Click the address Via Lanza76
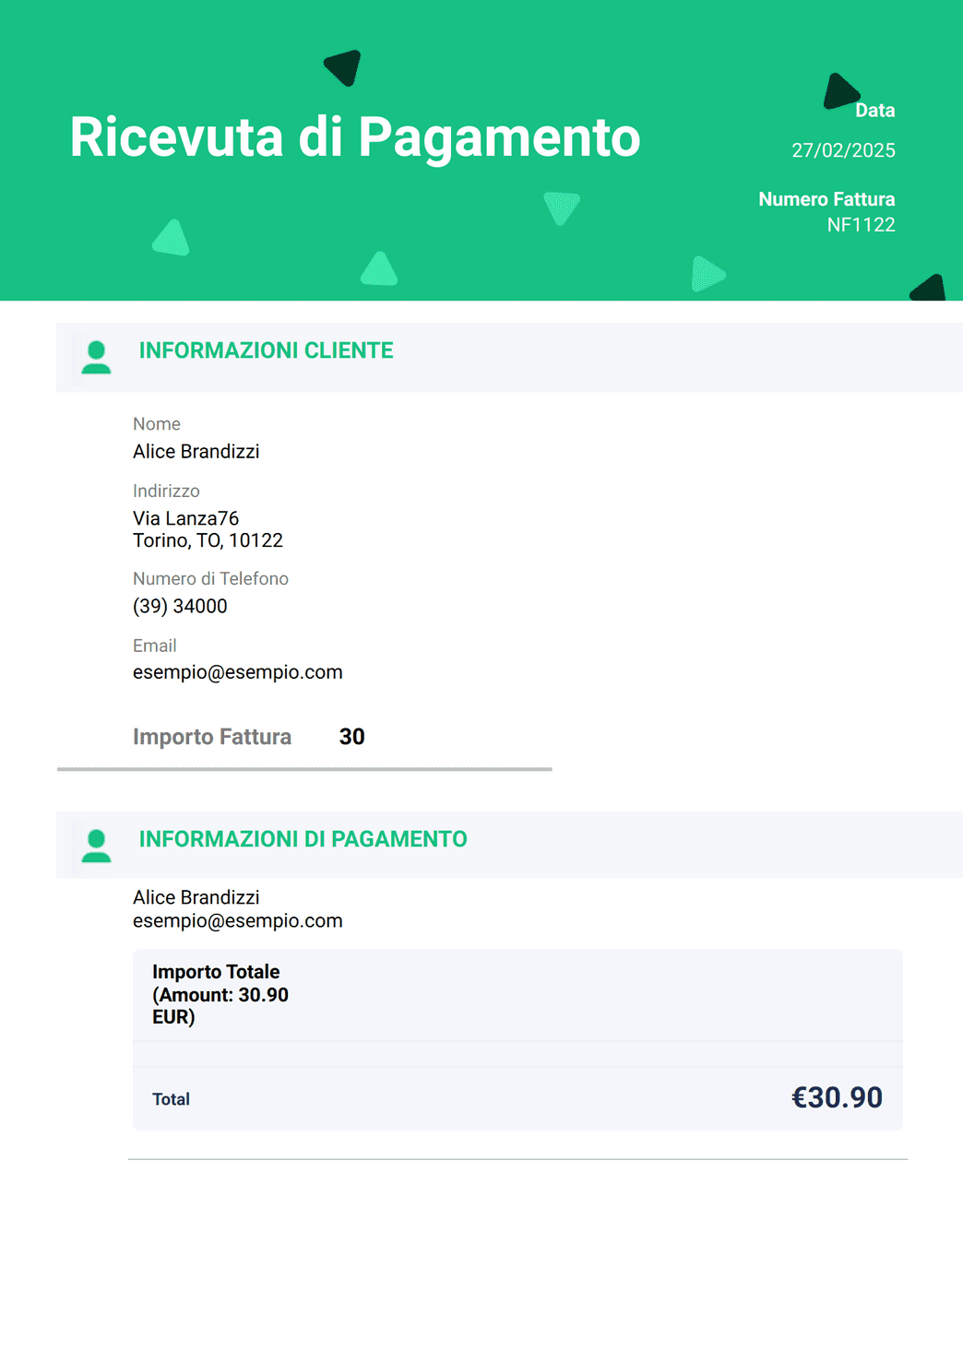Image resolution: width=963 pixels, height=1362 pixels. pos(185,518)
